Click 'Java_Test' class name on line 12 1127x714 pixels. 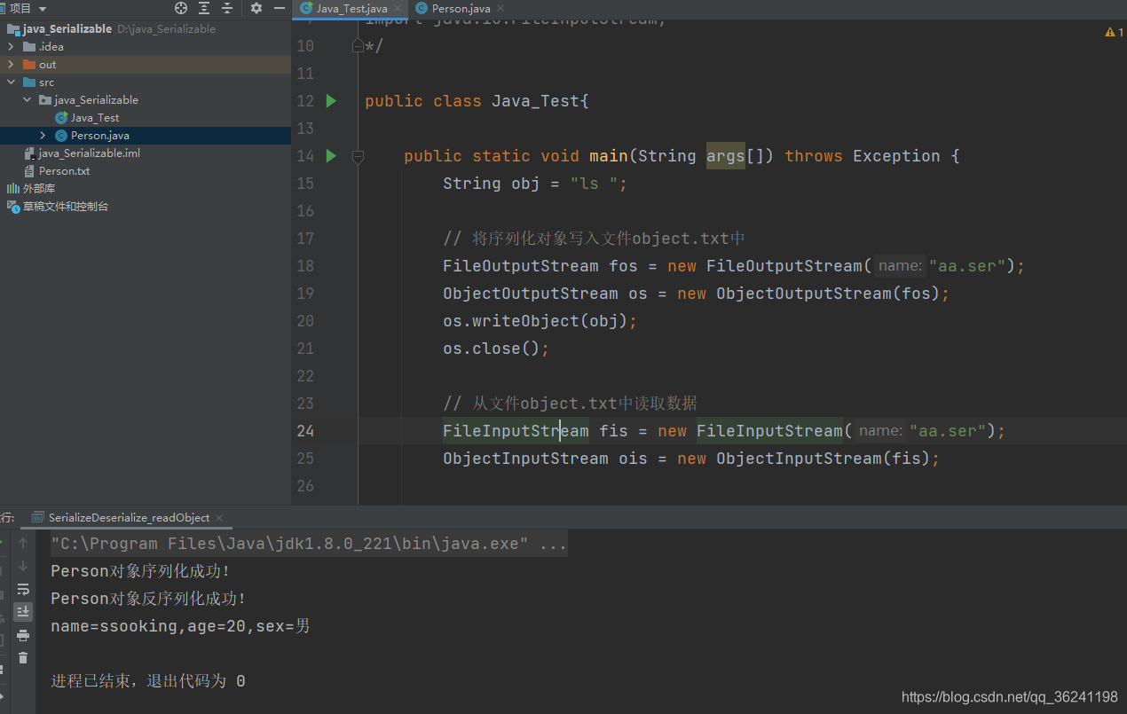point(535,101)
